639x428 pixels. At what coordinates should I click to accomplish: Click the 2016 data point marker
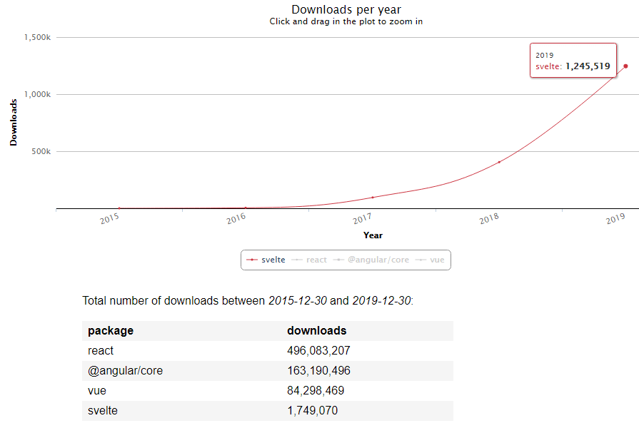(x=246, y=208)
